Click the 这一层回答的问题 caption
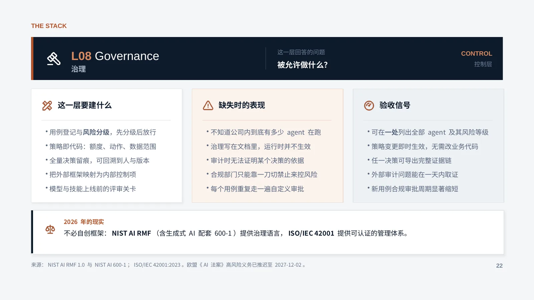 (x=301, y=52)
